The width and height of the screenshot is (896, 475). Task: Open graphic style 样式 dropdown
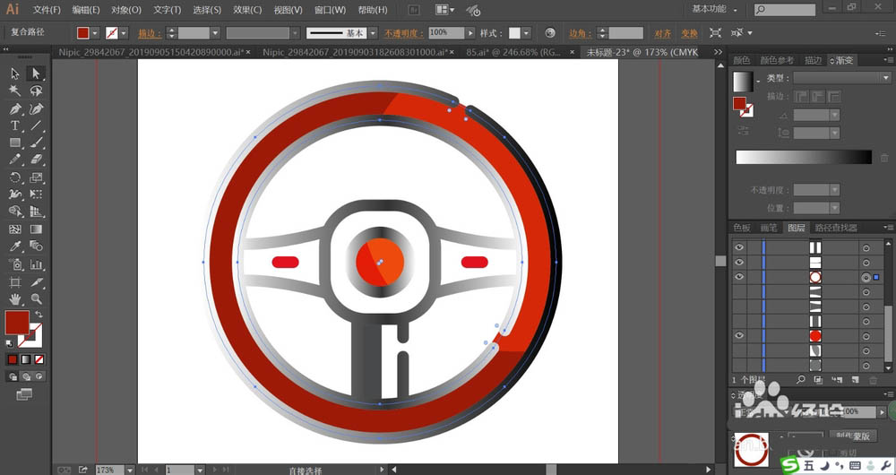tap(526, 33)
